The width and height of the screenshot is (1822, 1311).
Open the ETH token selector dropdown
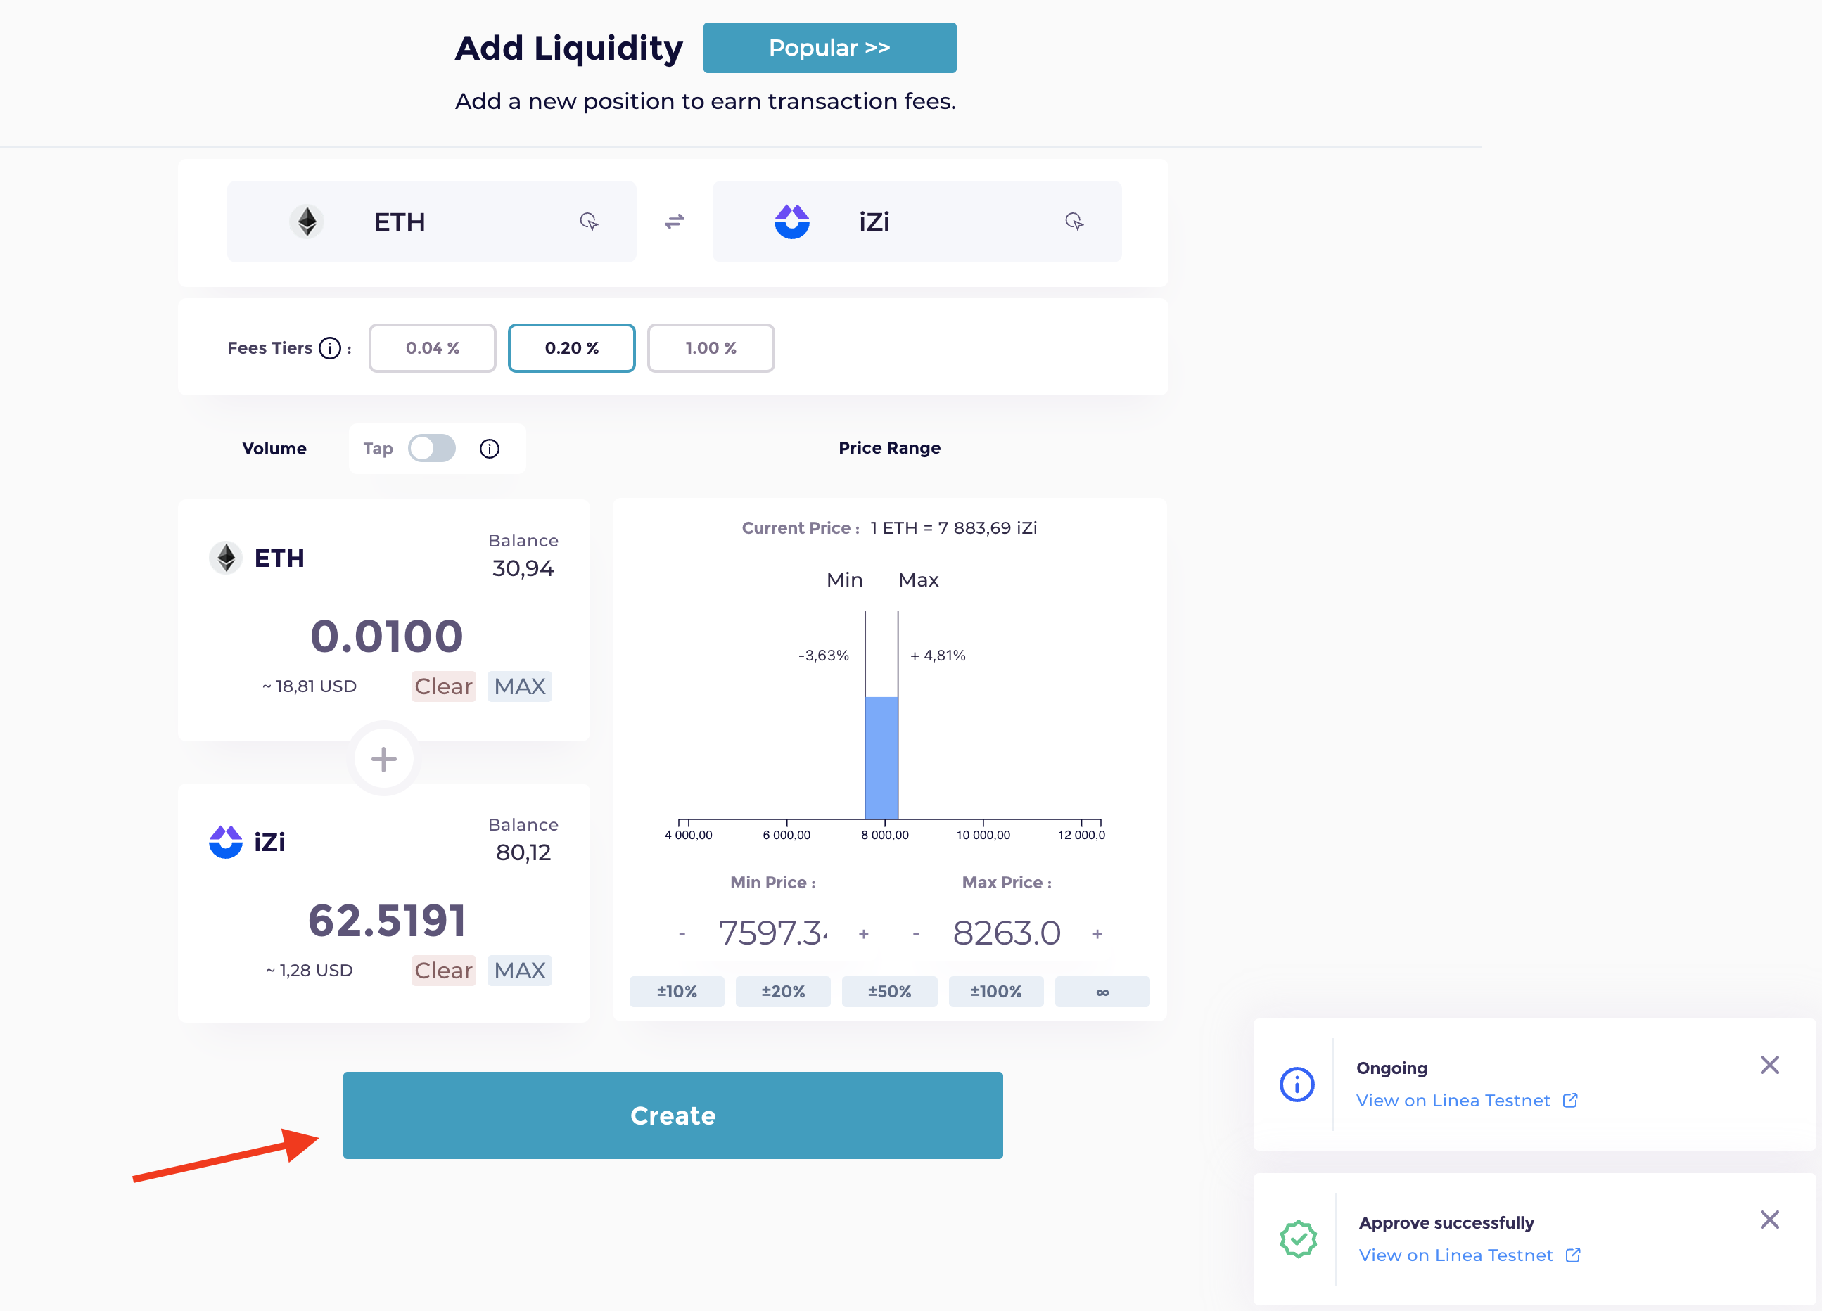[431, 221]
